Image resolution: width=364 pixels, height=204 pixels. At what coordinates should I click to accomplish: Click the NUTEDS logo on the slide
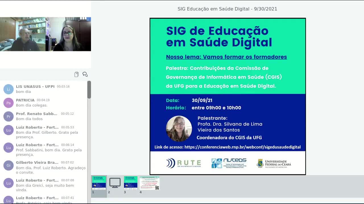pos(229,163)
